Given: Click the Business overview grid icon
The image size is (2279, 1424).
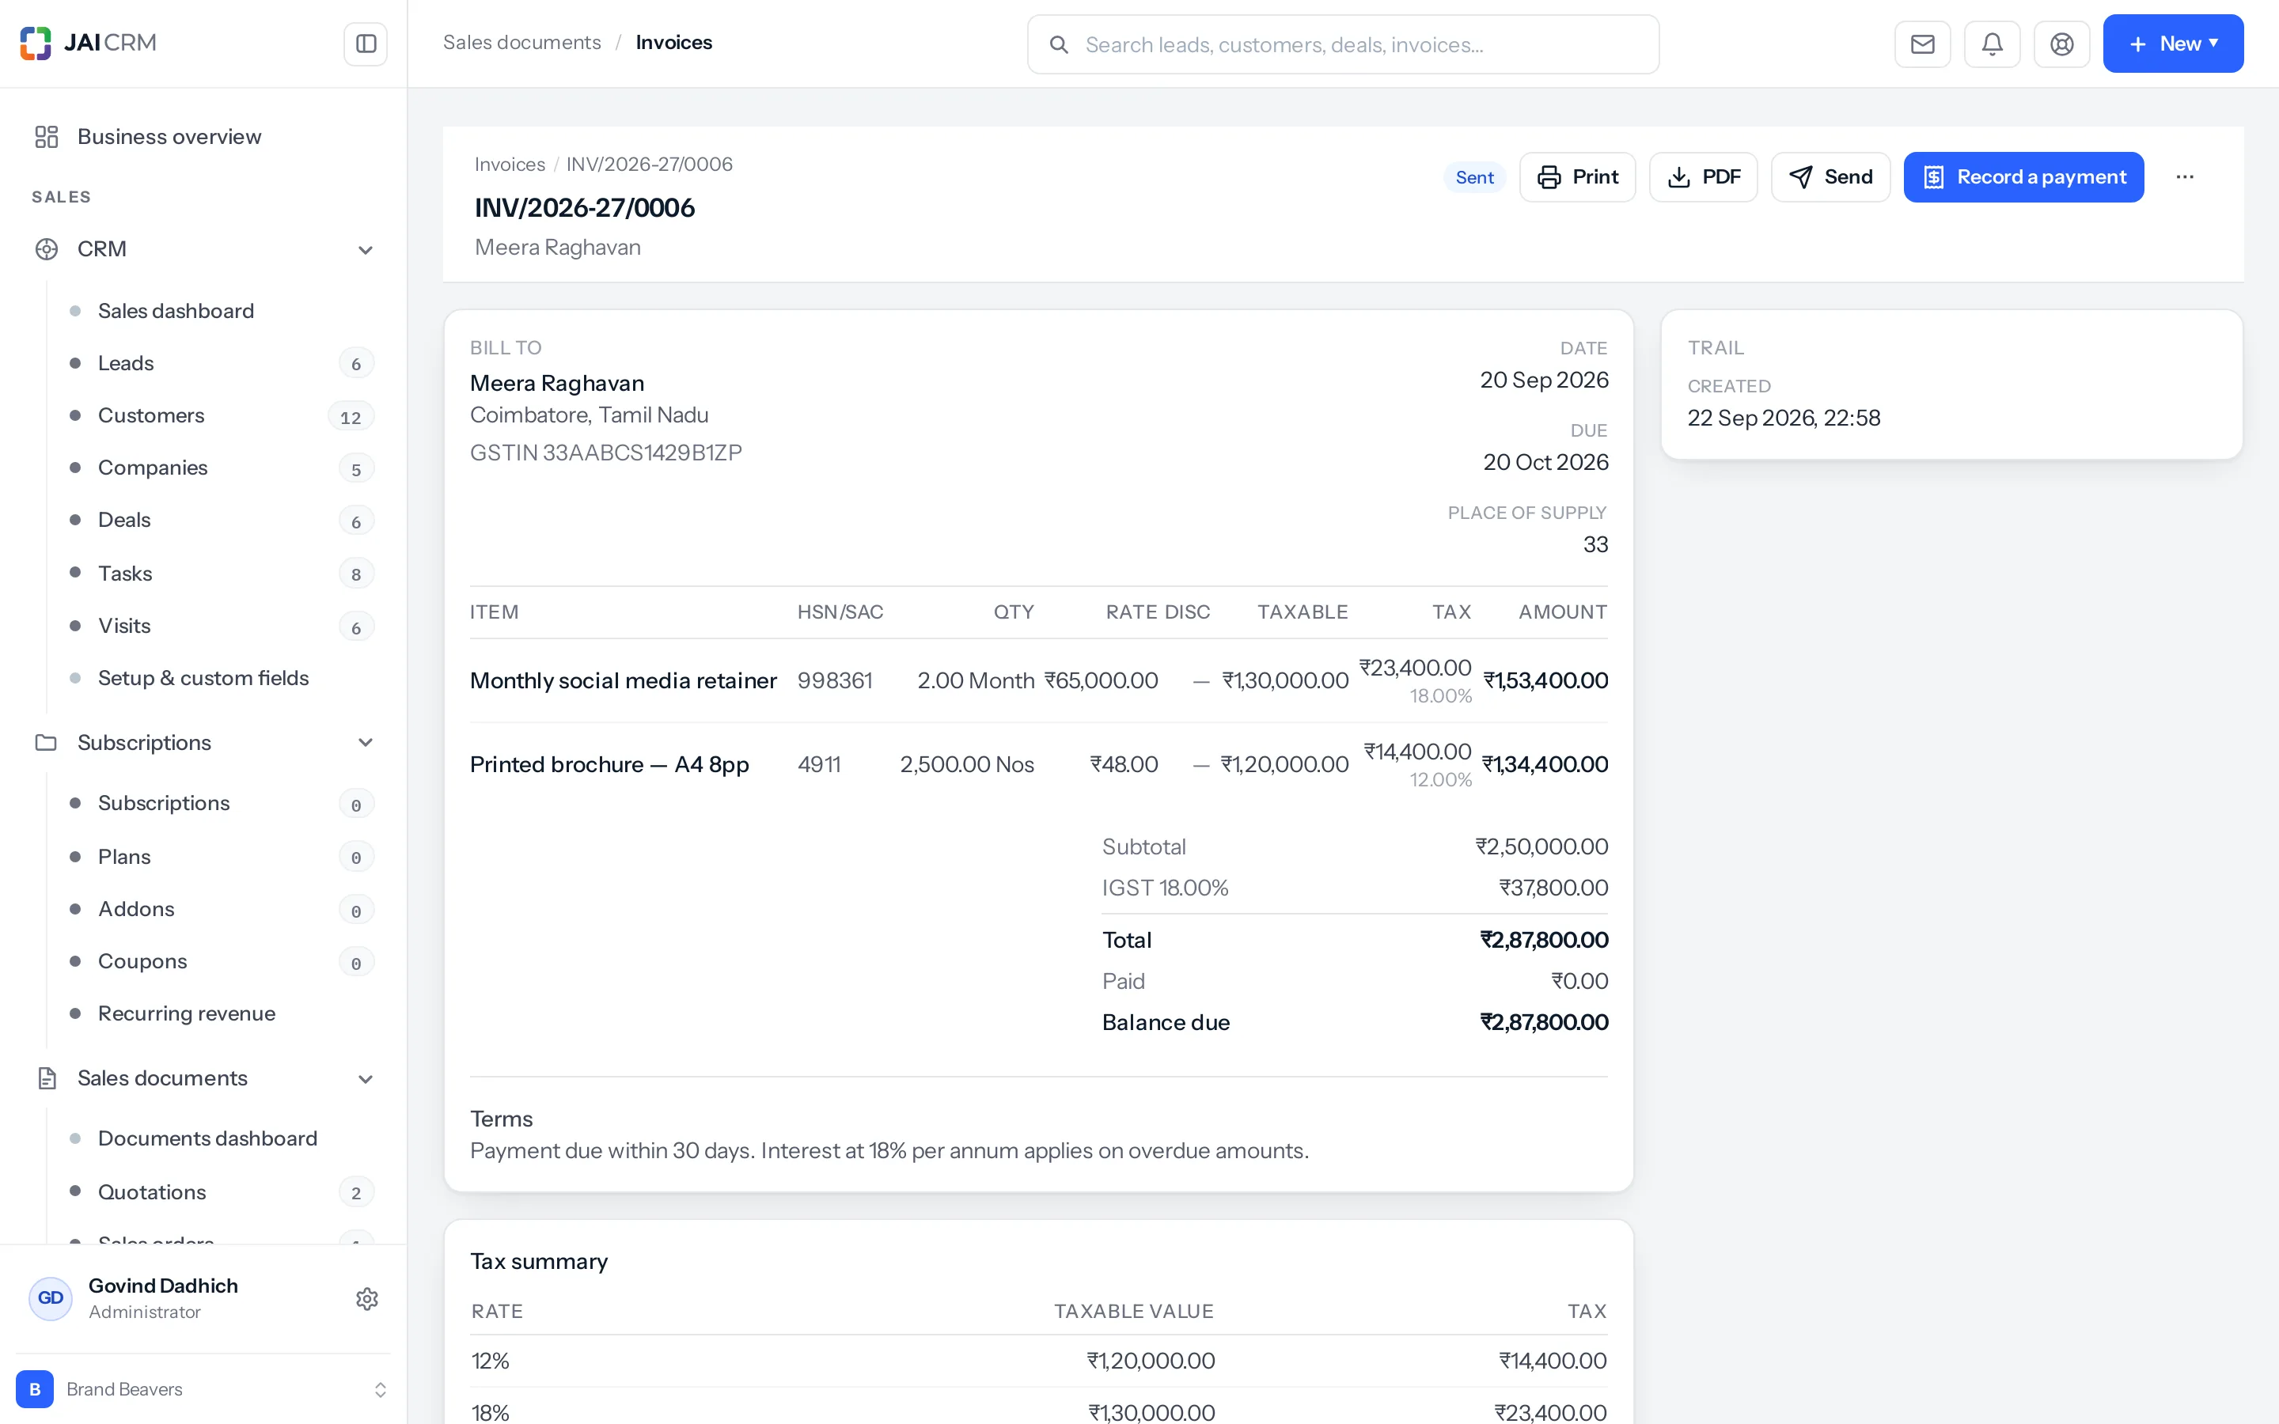Looking at the screenshot, I should pyautogui.click(x=46, y=137).
